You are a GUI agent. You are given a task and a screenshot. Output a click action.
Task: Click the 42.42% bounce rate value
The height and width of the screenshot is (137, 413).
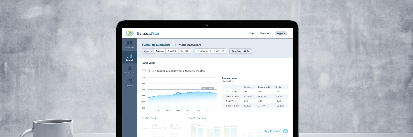[247, 105]
